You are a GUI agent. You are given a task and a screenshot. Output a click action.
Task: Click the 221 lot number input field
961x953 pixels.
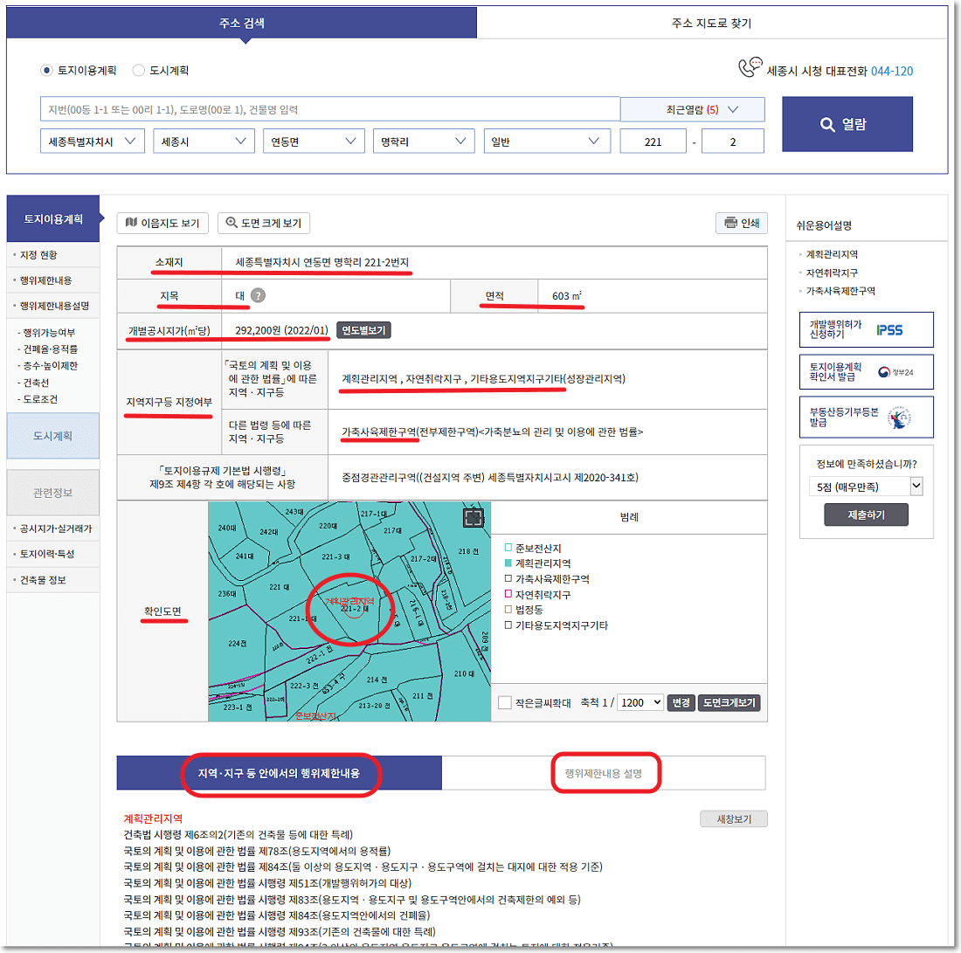(x=653, y=141)
